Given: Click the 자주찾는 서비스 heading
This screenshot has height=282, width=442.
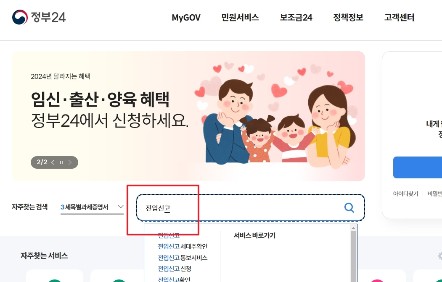Looking at the screenshot, I should tap(44, 256).
